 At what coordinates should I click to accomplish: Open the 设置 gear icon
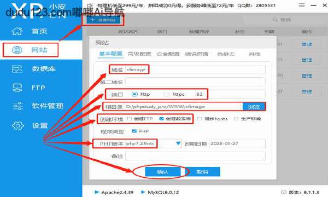(x=18, y=126)
